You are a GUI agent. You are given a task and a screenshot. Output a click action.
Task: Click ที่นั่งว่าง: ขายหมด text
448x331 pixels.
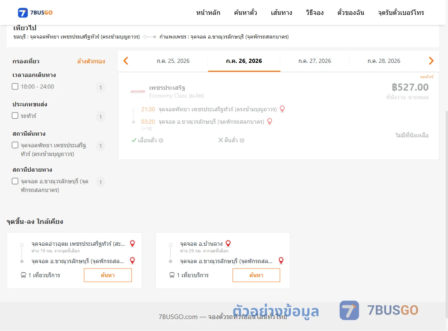(x=407, y=98)
